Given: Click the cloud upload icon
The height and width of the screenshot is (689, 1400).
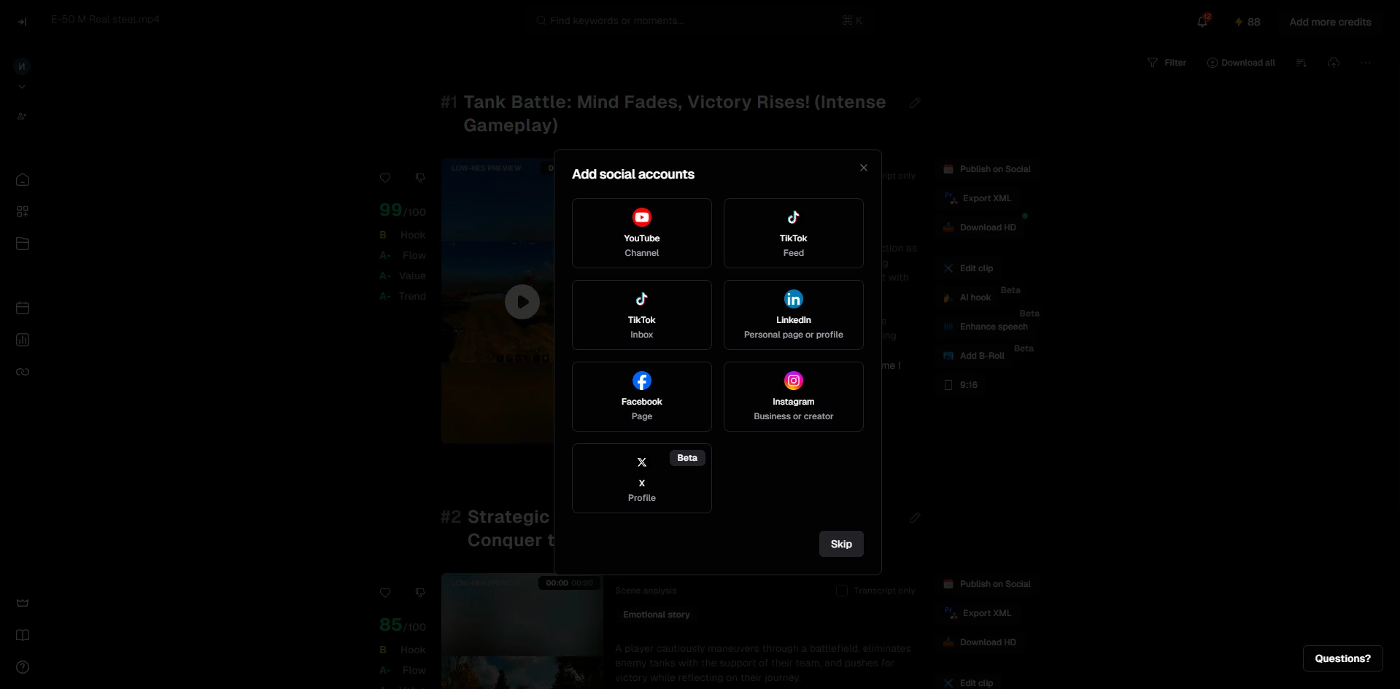Looking at the screenshot, I should click(1334, 63).
